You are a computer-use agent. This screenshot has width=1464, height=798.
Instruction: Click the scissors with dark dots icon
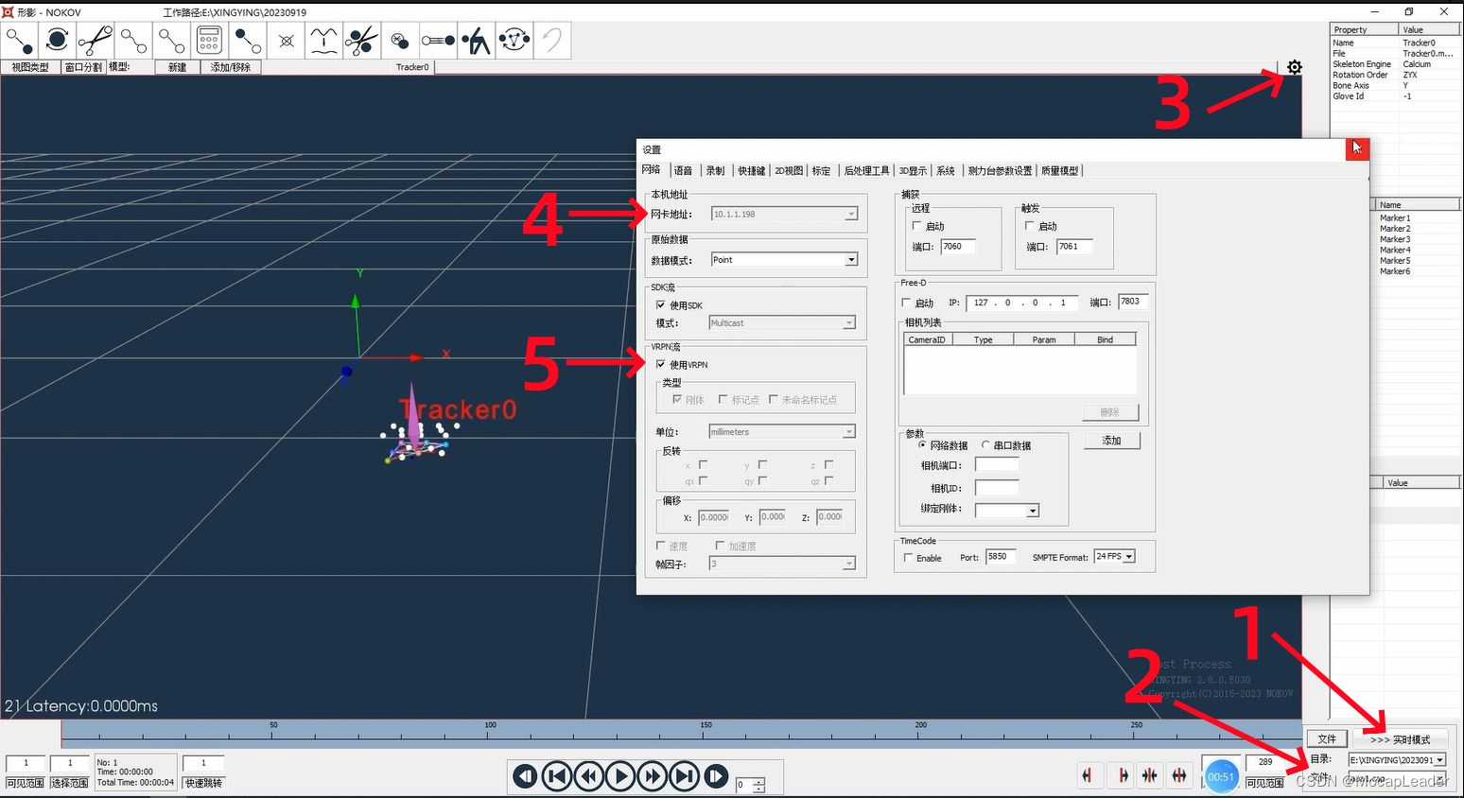point(361,41)
